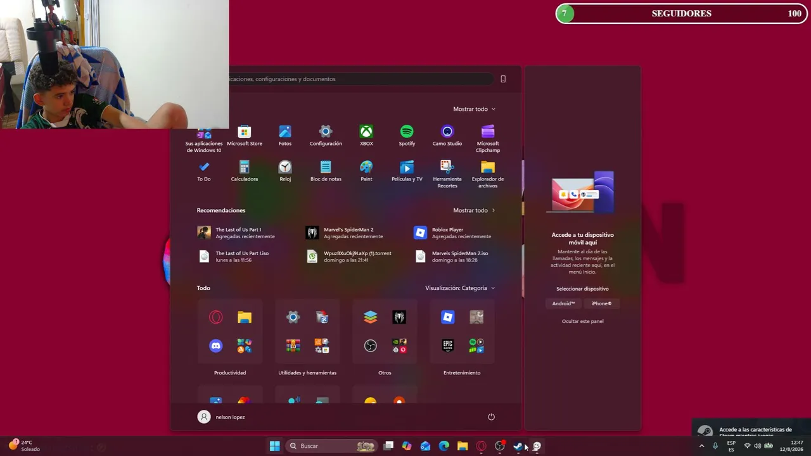The image size is (811, 456).
Task: Open the Spider-Man icon in Otros
Action: 399,317
